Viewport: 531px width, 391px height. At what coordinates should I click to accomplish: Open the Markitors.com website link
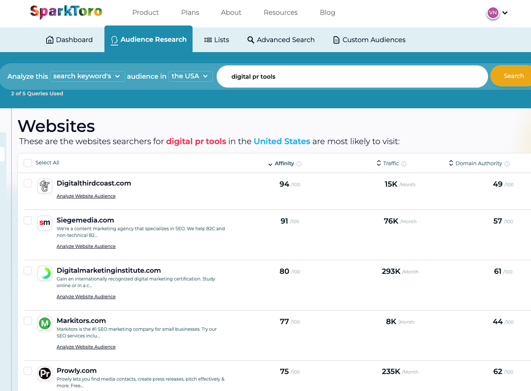point(81,321)
